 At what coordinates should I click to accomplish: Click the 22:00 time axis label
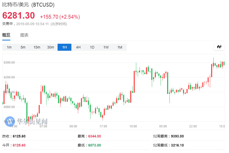click(193, 126)
